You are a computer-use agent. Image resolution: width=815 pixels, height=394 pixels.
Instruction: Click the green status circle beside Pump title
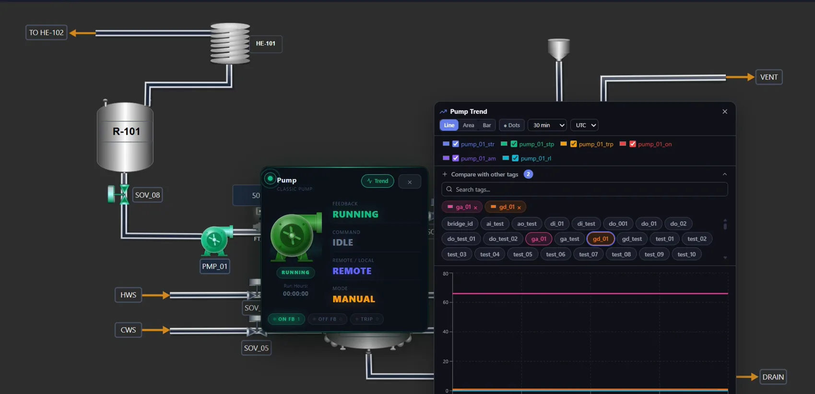click(x=270, y=179)
